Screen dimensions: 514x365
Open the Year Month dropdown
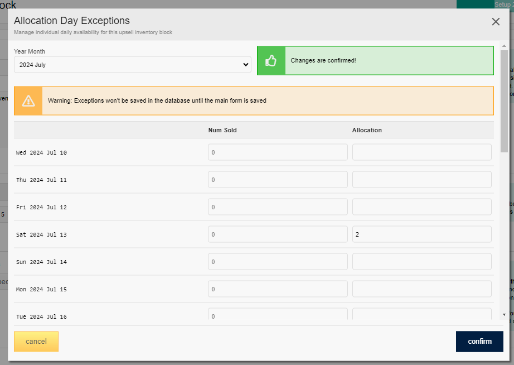click(x=133, y=65)
